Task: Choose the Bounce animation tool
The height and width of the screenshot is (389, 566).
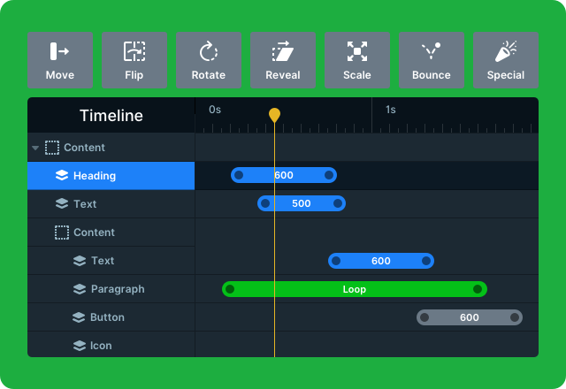Action: (432, 60)
